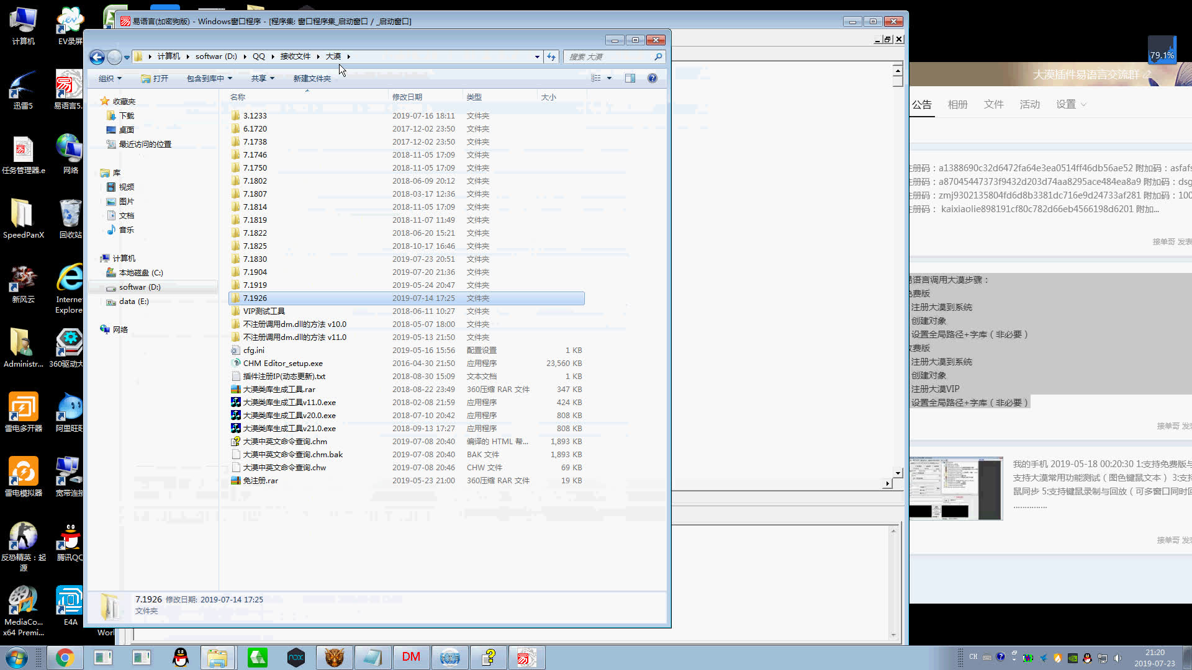This screenshot has width=1192, height=670.
Task: Open the DM app in taskbar
Action: (x=411, y=658)
